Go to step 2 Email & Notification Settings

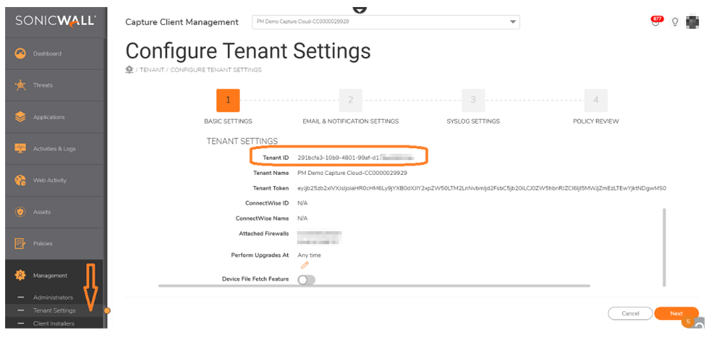[x=350, y=101]
